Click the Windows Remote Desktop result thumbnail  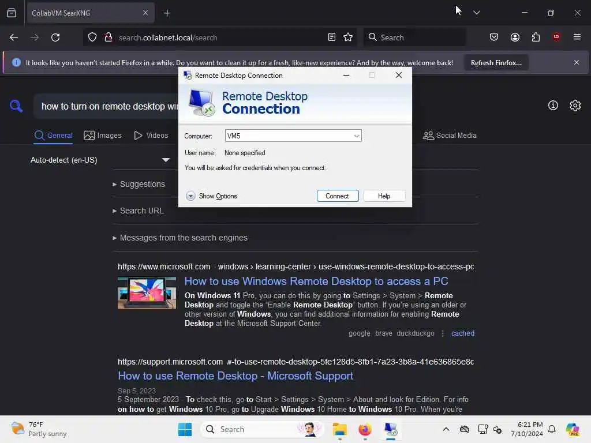click(147, 293)
